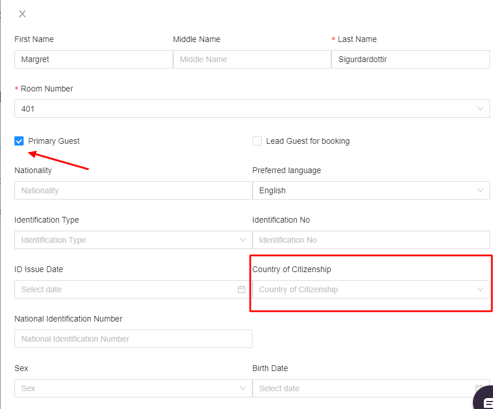The height and width of the screenshot is (409, 493).
Task: Check the Lead Guest for booking checkbox
Action: point(257,141)
